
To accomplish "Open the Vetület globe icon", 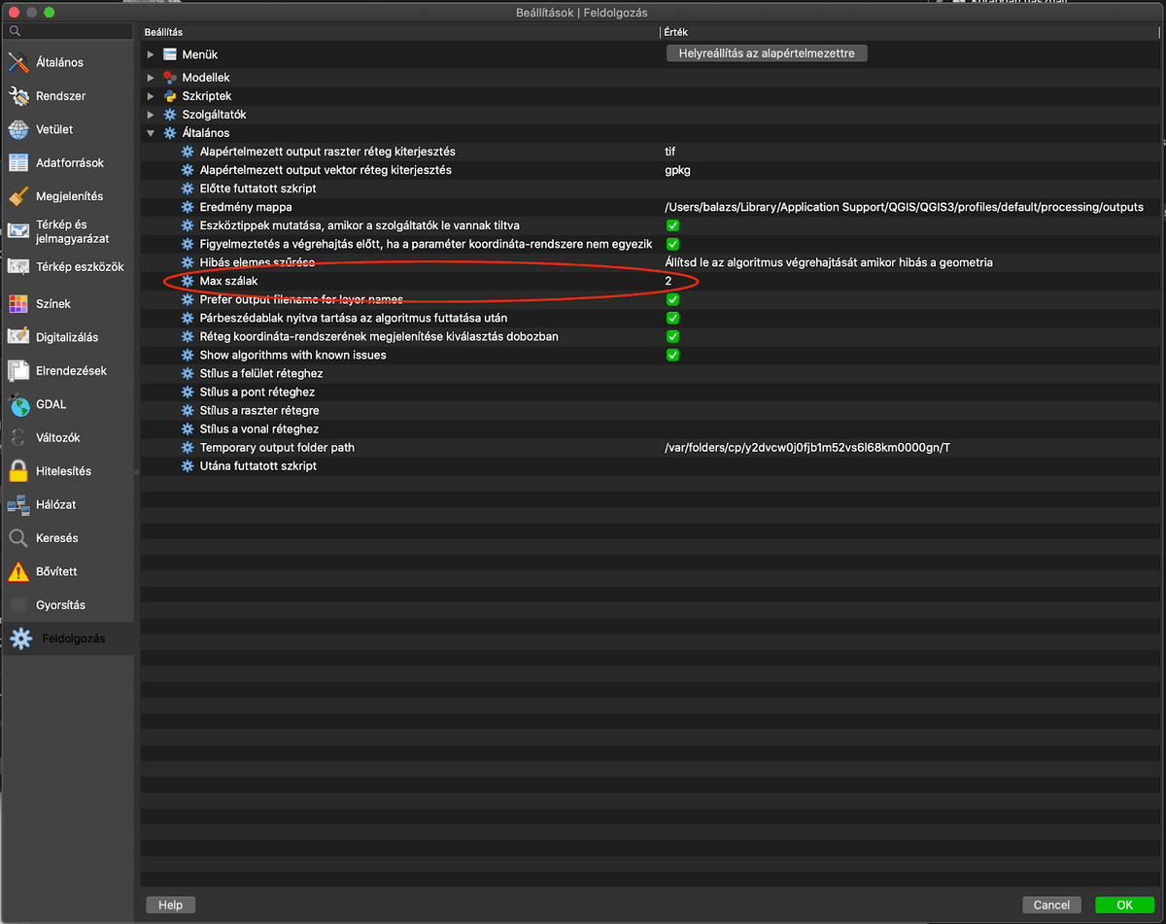I will [x=19, y=129].
